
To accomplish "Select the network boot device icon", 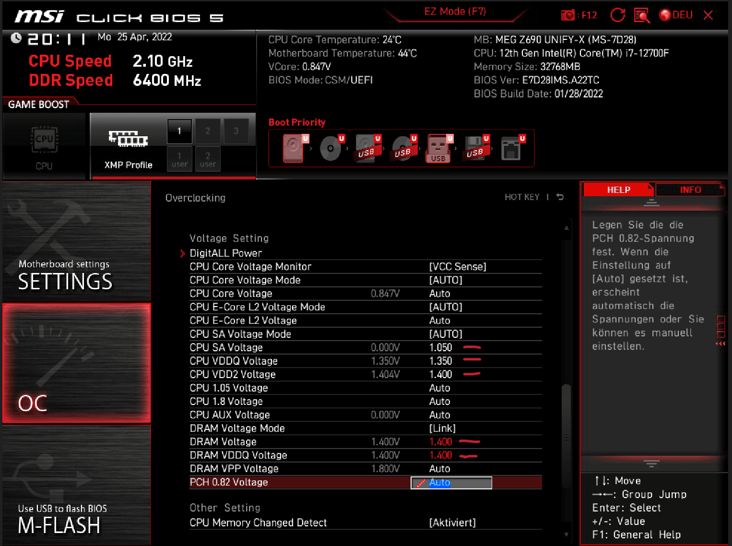I will [512, 148].
